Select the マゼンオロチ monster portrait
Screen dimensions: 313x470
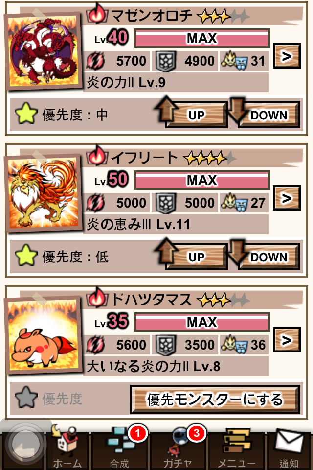44,50
